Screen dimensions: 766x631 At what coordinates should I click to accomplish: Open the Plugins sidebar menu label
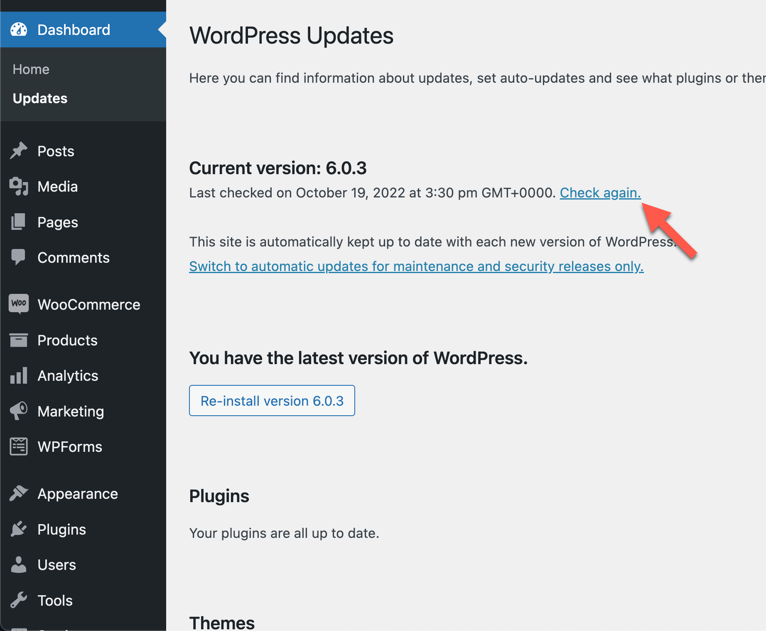(x=61, y=530)
